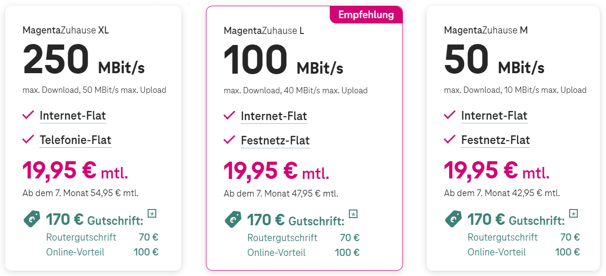The image size is (606, 276).
Task: Click the footnote star icon in XL card
Action: pos(152,213)
